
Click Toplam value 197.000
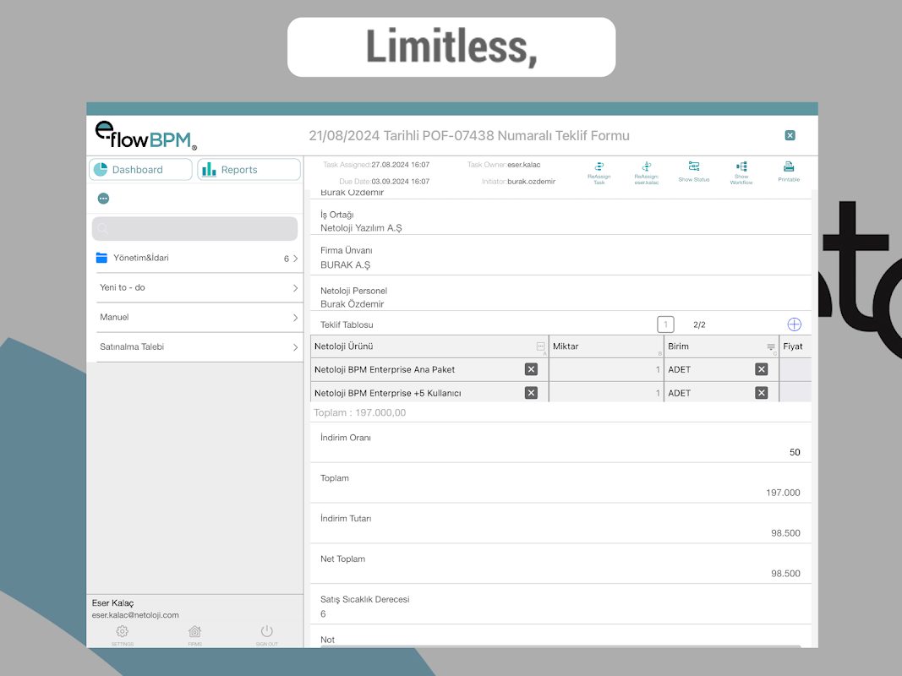coord(783,493)
